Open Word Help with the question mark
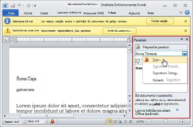The width and height of the screenshot is (193, 127). pyautogui.click(x=187, y=12)
